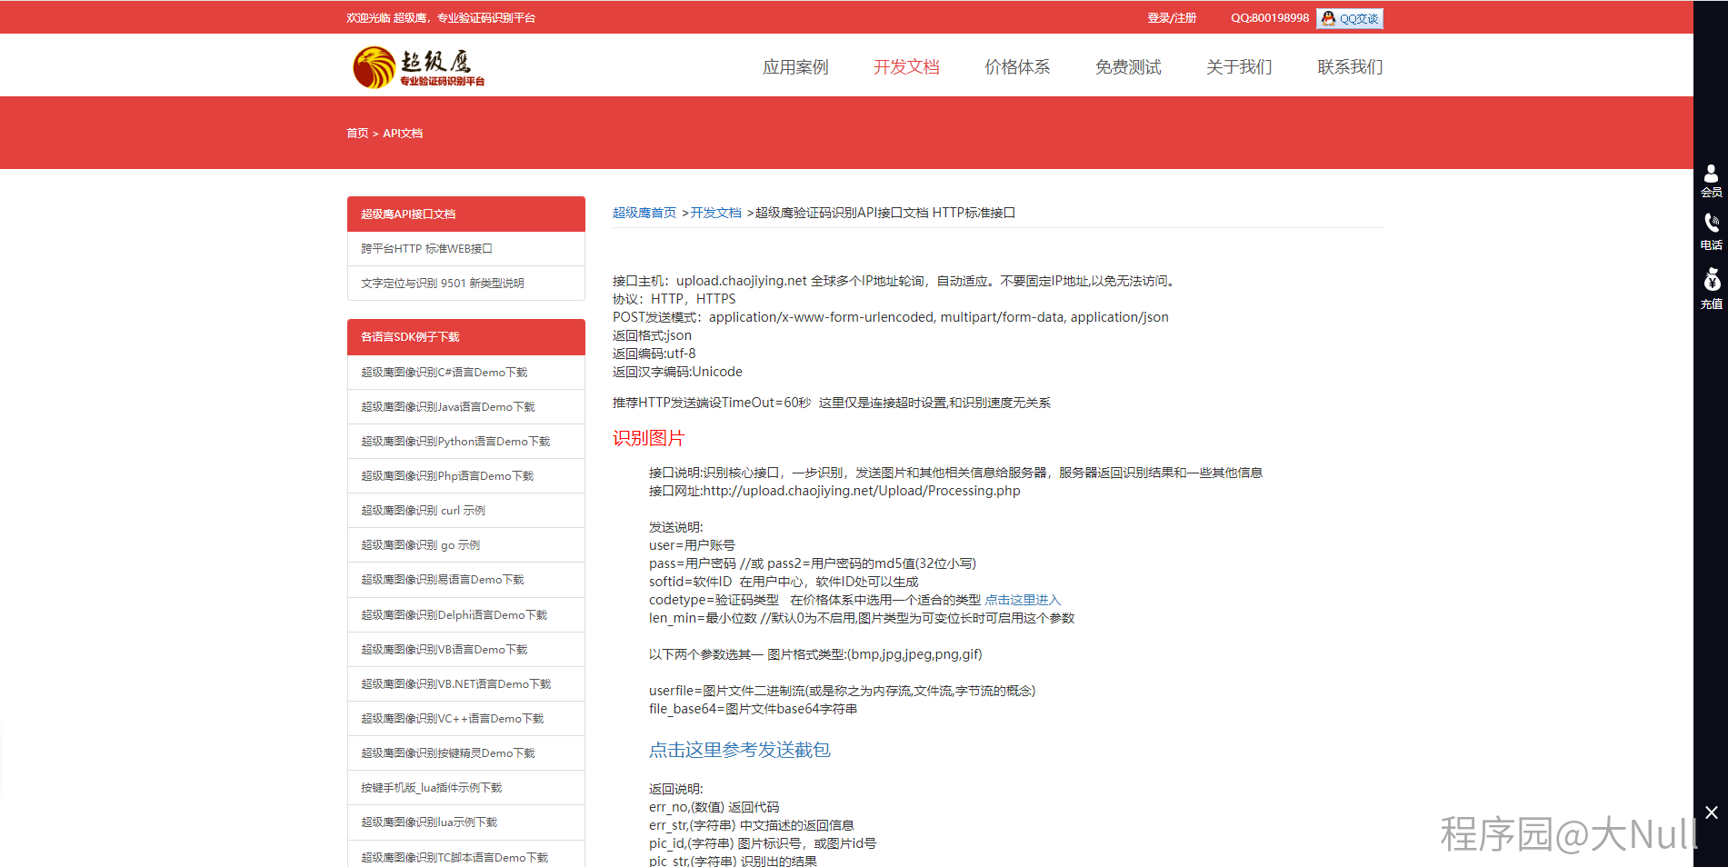The height and width of the screenshot is (867, 1728).
Task: Download the Java语言Demo from sidebar
Action: tap(448, 407)
